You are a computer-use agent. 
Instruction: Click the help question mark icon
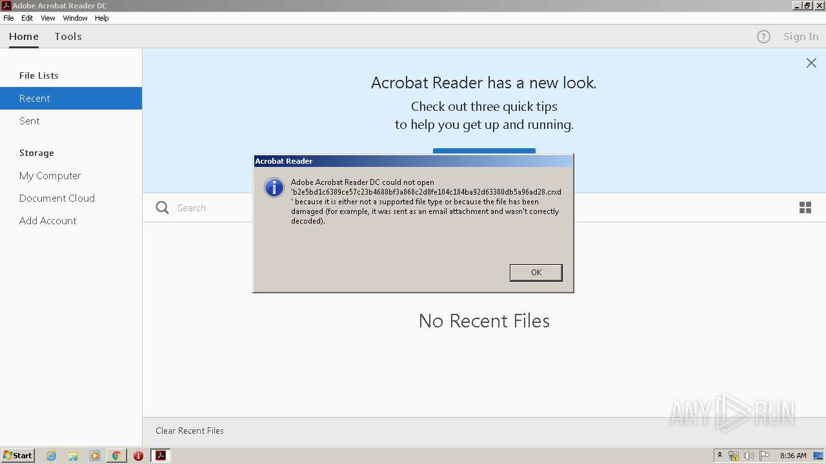763,37
